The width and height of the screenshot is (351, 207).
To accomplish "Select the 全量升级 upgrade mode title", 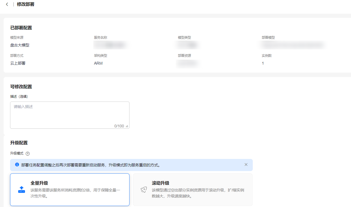I will (39, 183).
